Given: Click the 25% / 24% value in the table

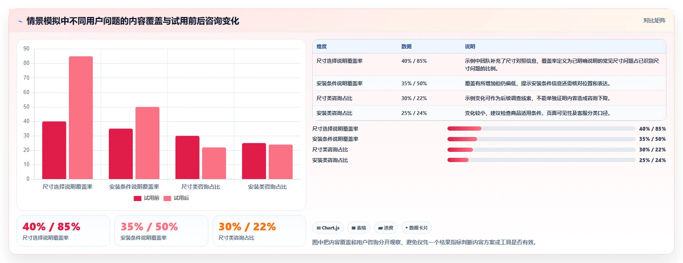Looking at the screenshot, I should pos(414,113).
